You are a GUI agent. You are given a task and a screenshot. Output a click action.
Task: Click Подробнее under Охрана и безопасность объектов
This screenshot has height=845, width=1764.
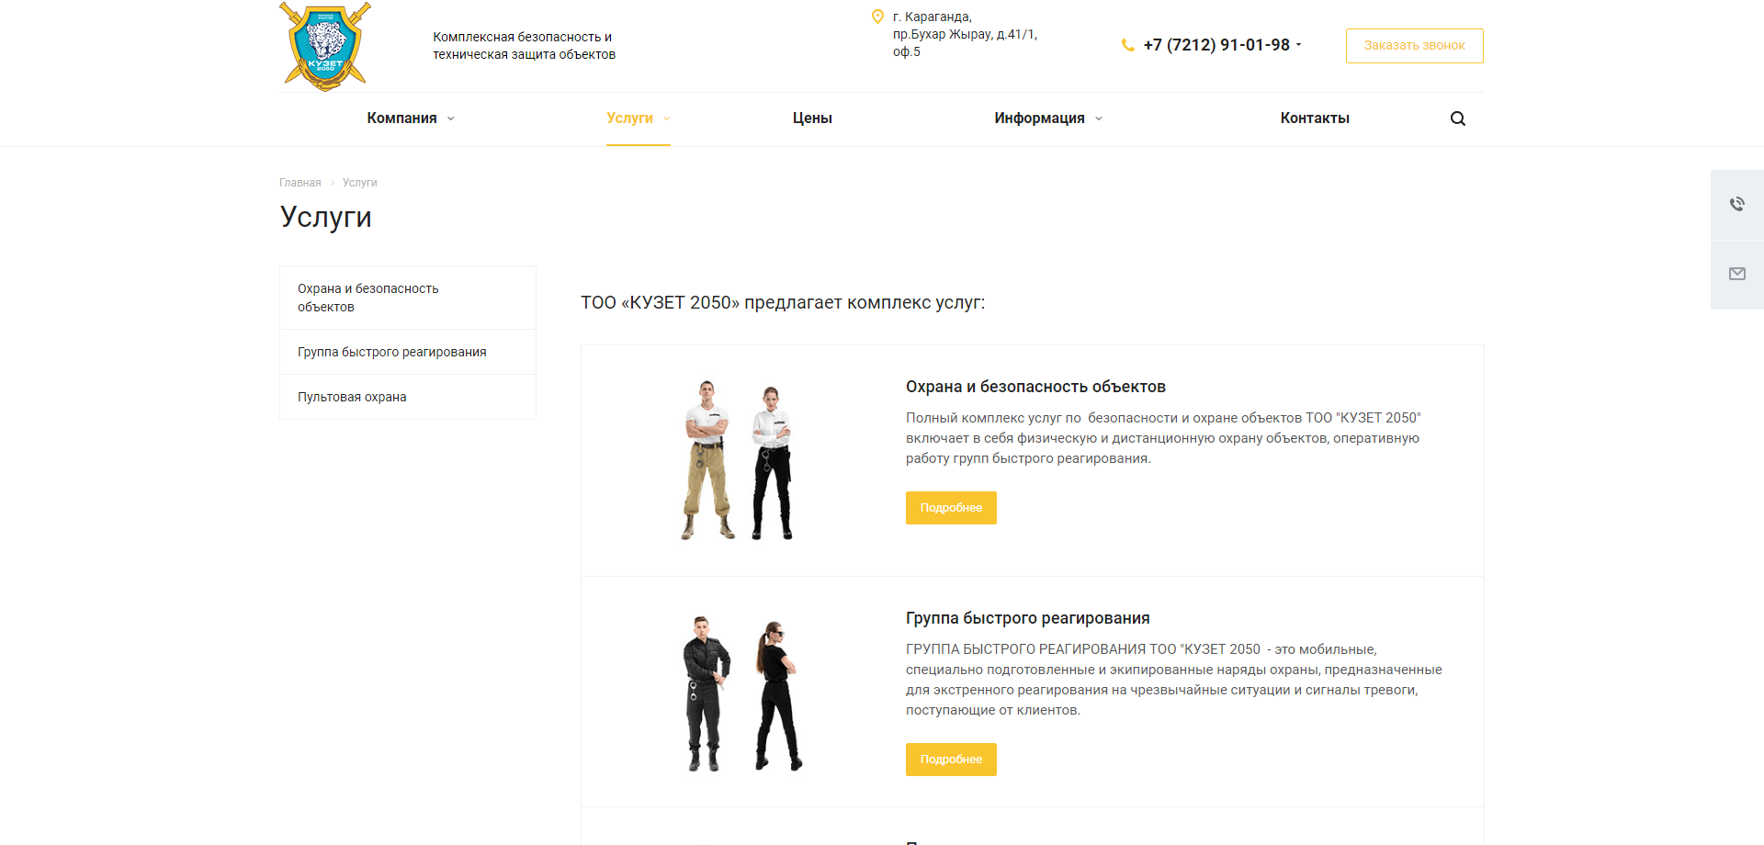951,508
